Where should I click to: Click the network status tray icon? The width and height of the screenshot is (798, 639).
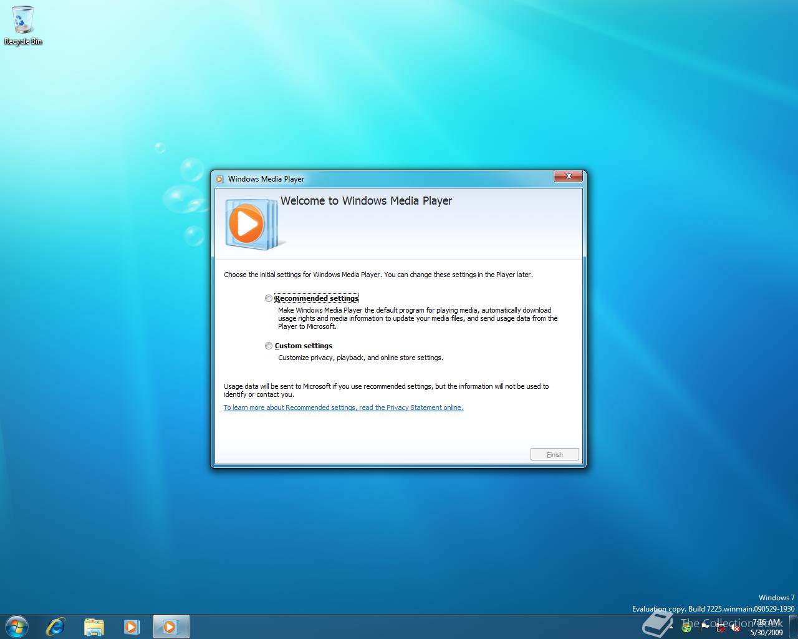coord(721,627)
